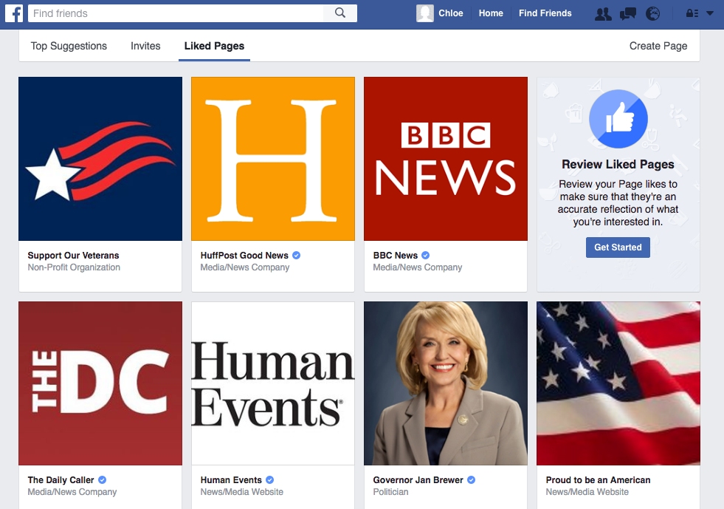Open the HuffPost Good News logo thumbnail
Viewport: 724px width, 509px height.
[273, 159]
